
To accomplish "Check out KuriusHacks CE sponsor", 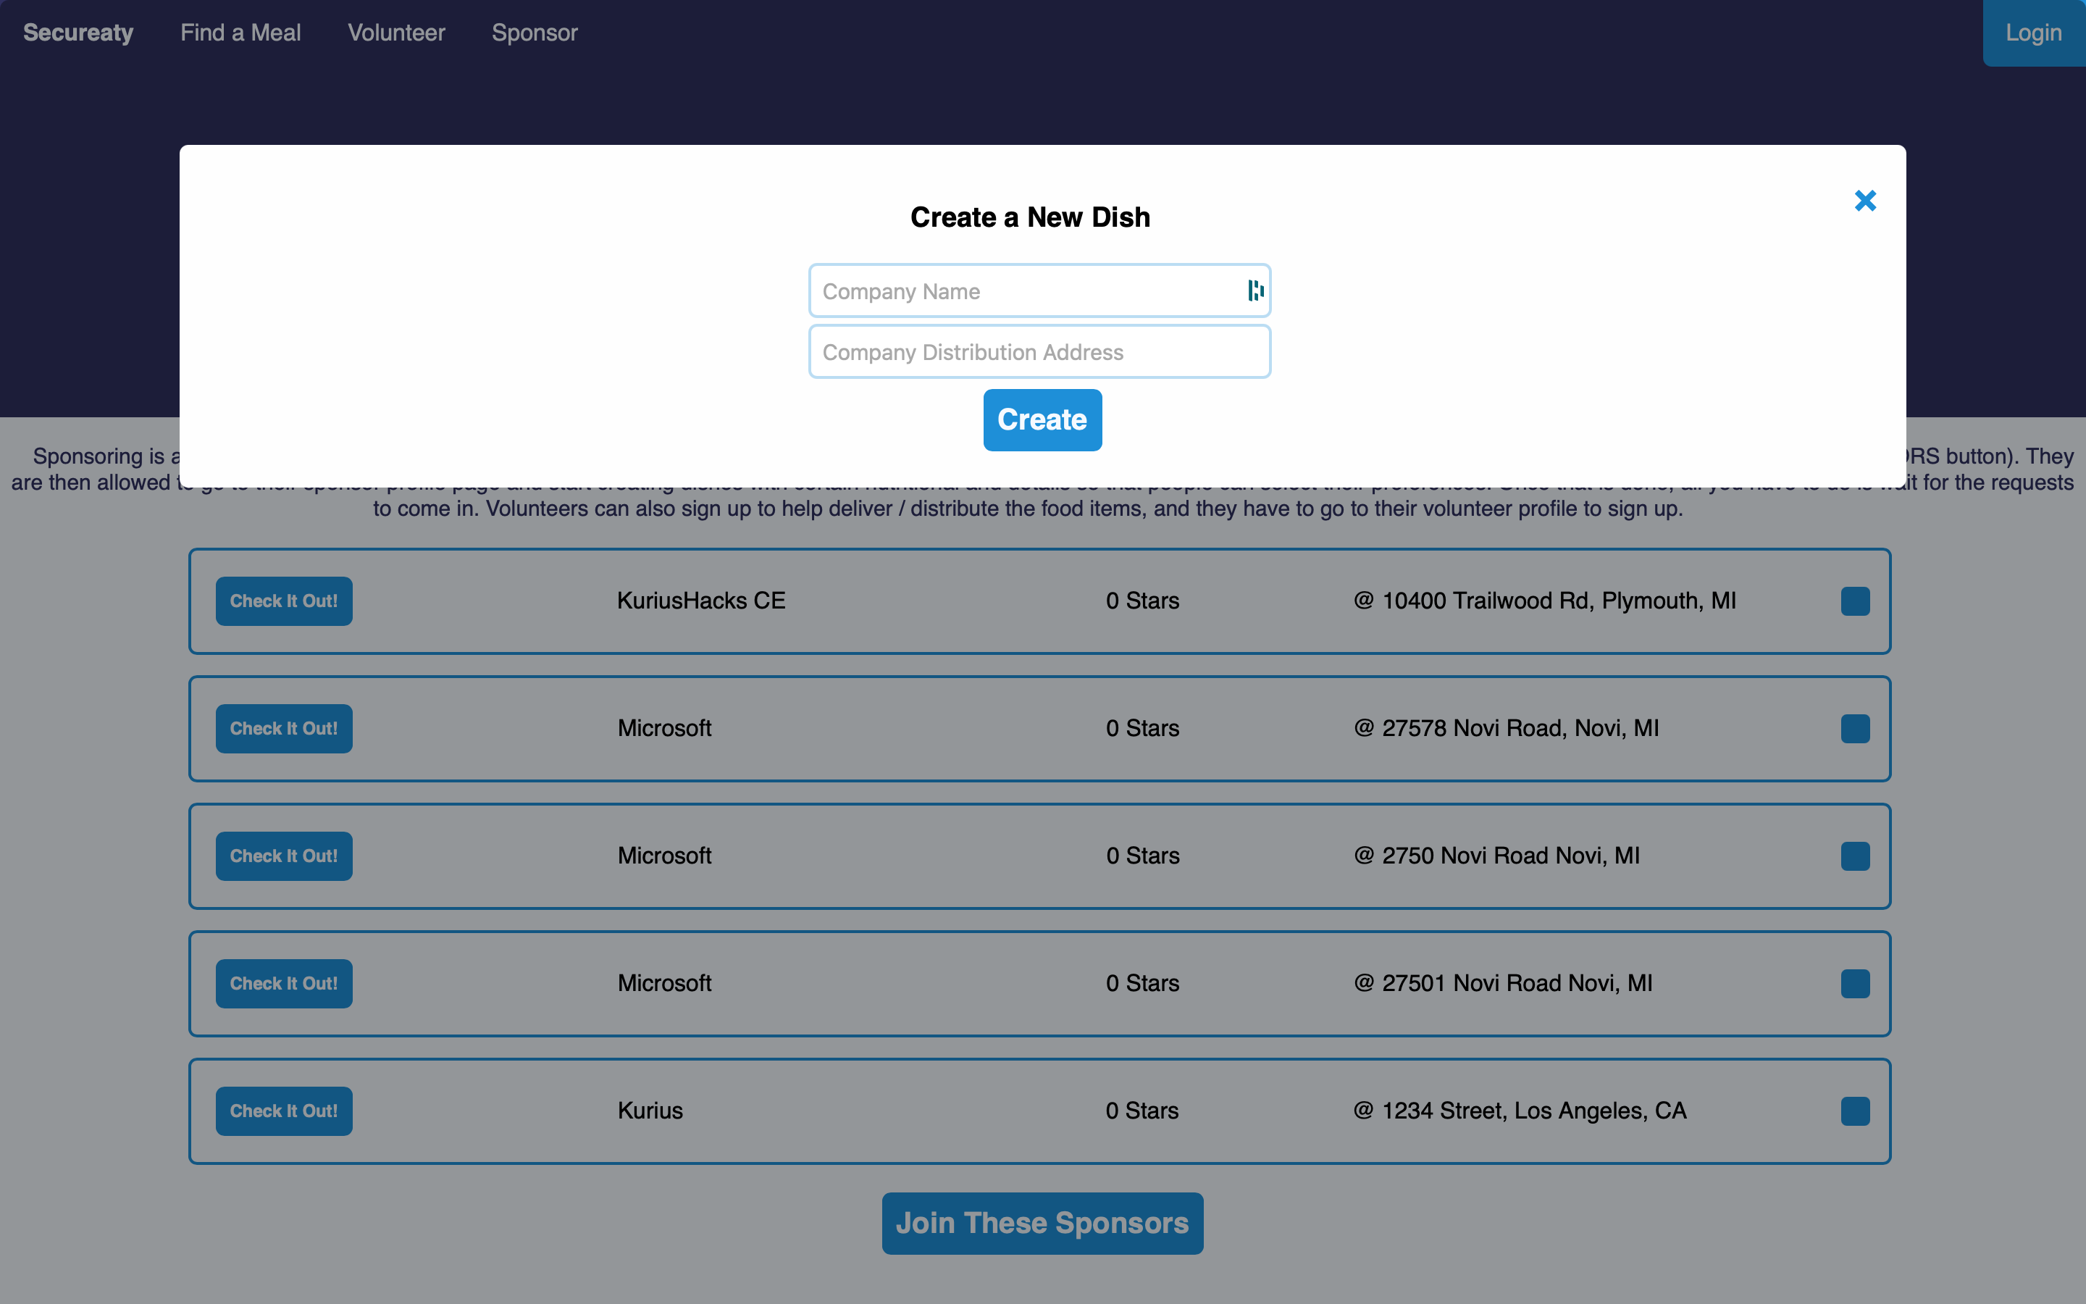I will (284, 601).
